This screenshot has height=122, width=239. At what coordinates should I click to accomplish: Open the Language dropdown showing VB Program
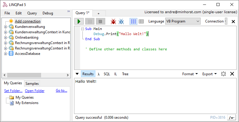[x=183, y=21]
